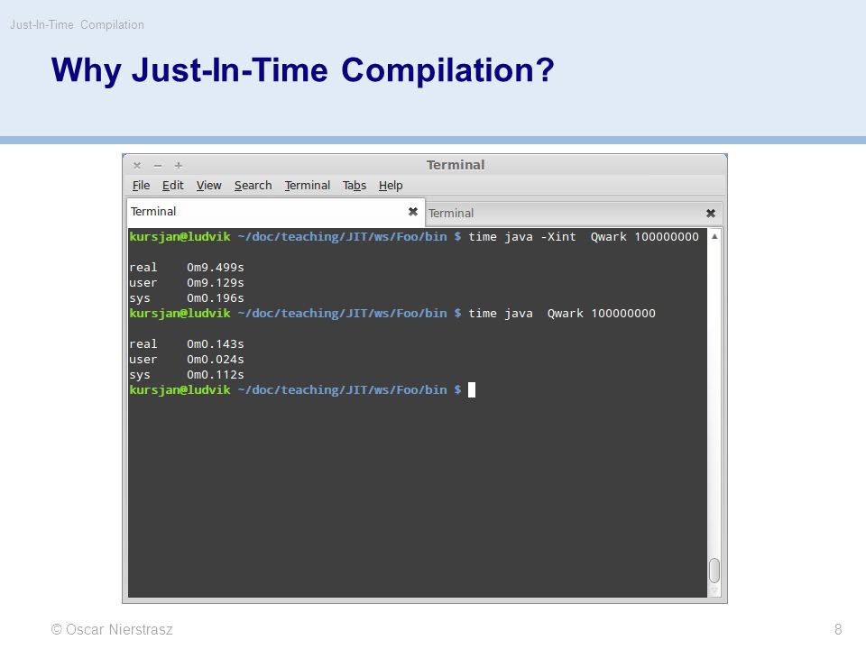Image resolution: width=866 pixels, height=649 pixels.
Task: Click 'Qwark 100000000' in the second command
Action: coord(602,314)
